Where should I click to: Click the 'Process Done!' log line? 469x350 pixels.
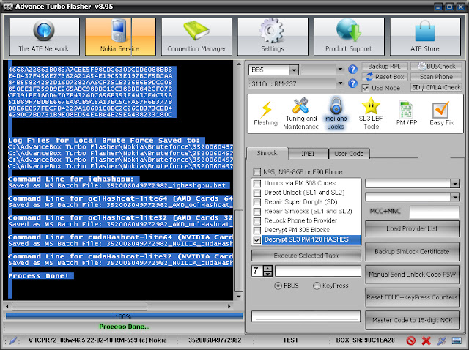39,275
